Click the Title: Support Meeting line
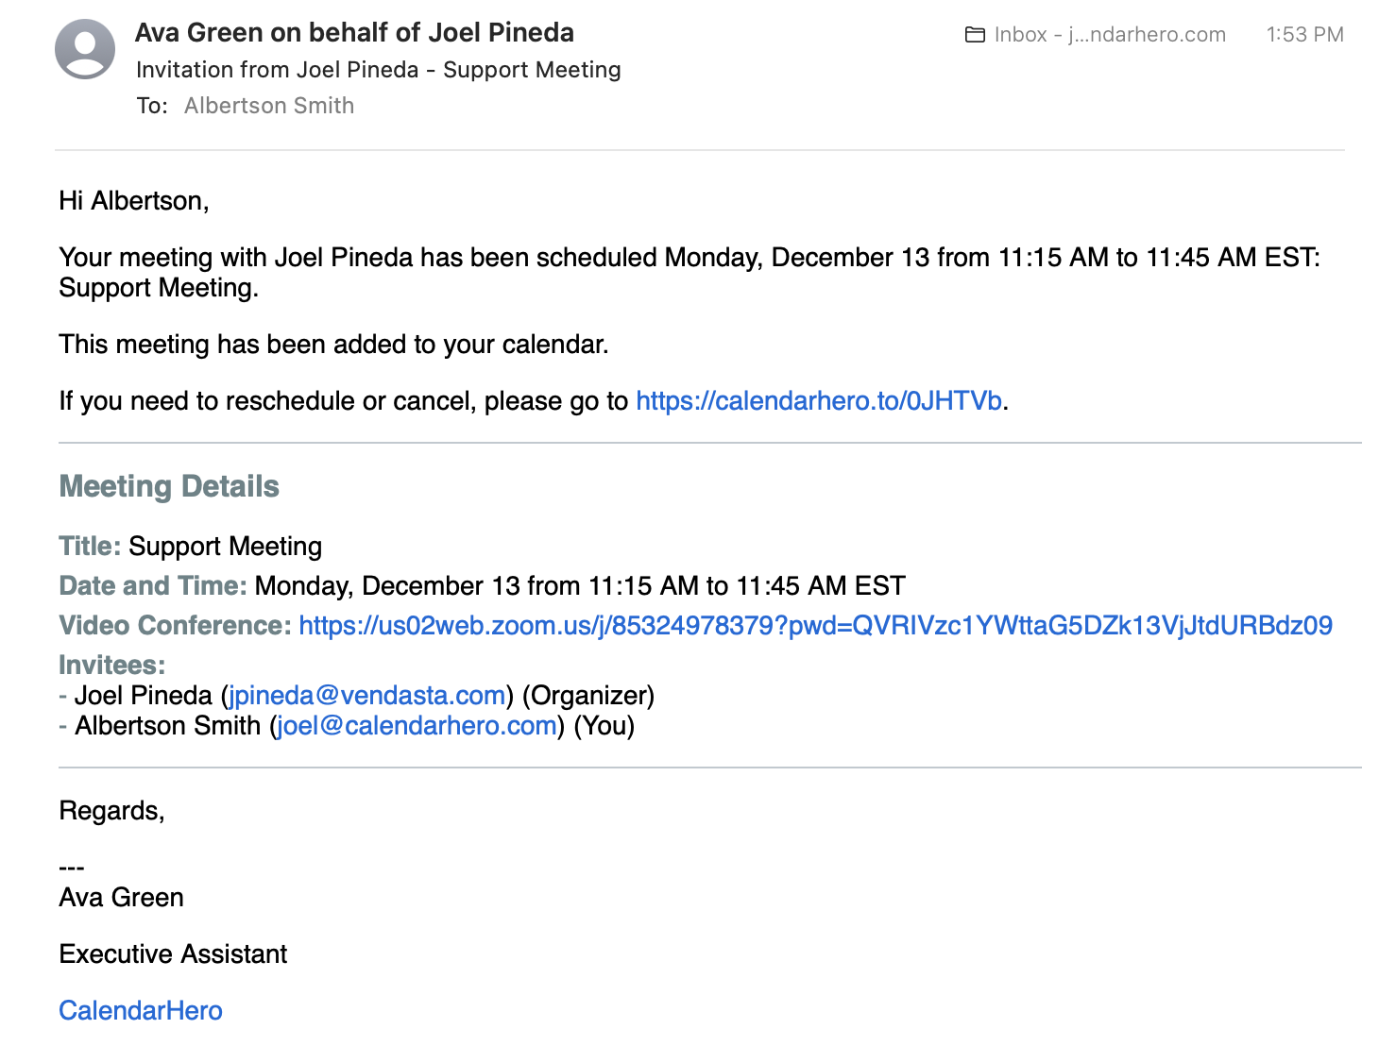Image resolution: width=1396 pixels, height=1063 pixels. (x=191, y=547)
